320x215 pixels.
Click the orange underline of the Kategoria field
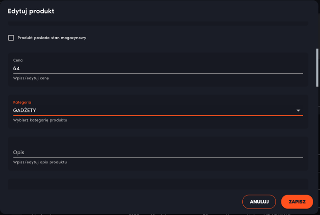pos(158,115)
